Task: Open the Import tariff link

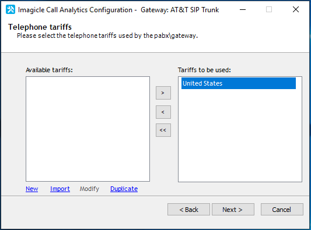Action: point(60,189)
